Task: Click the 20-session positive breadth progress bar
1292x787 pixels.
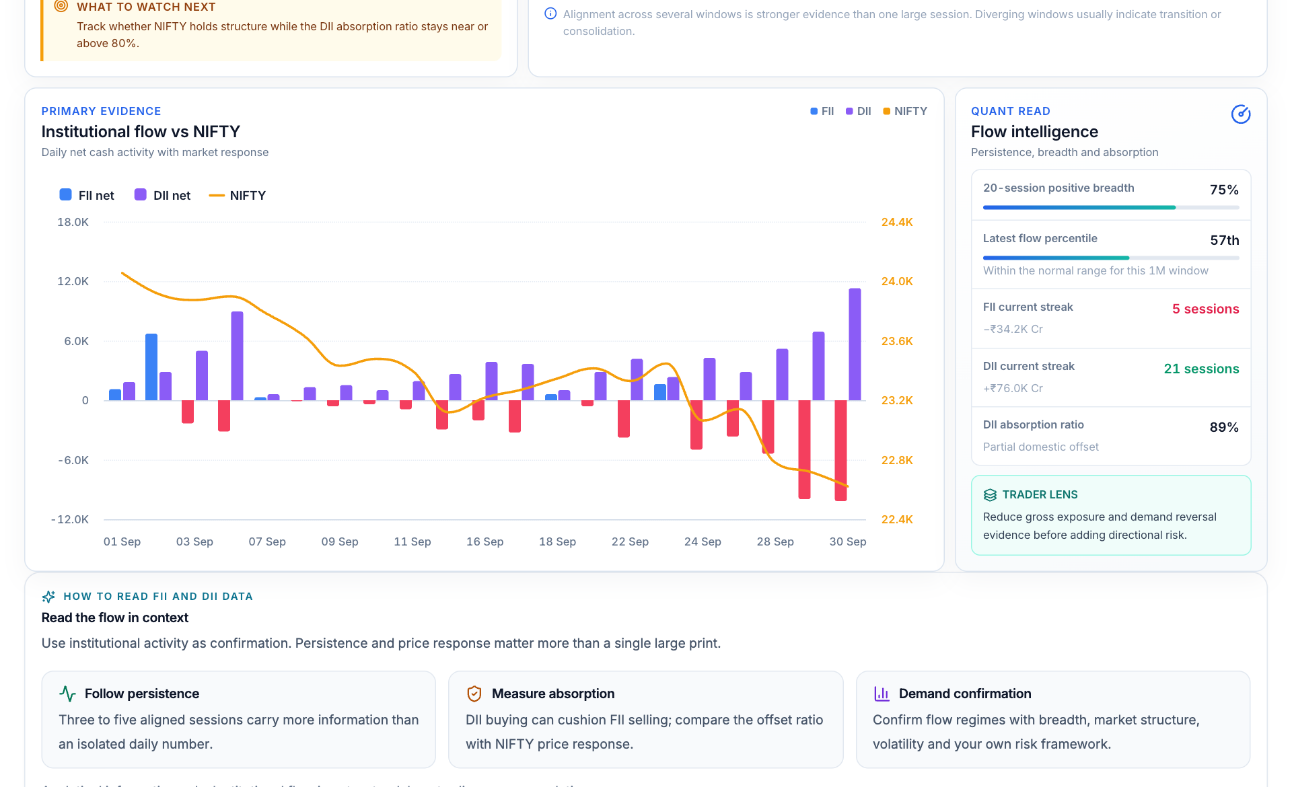Action: pyautogui.click(x=1110, y=207)
